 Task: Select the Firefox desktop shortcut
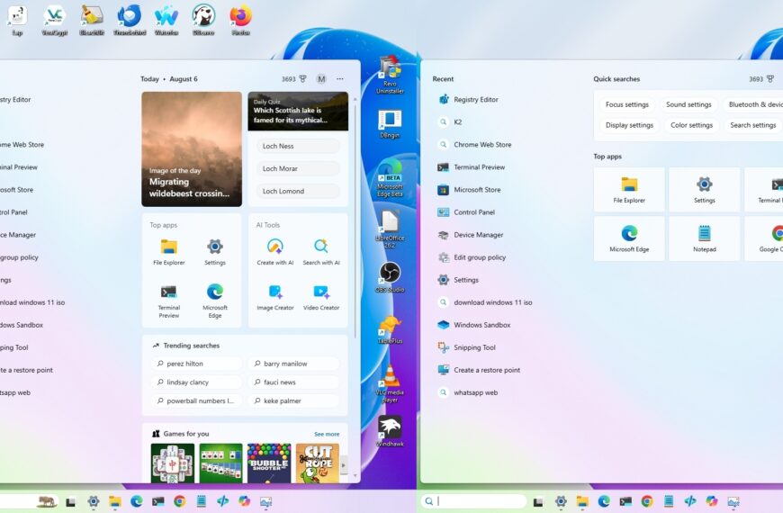pos(240,21)
